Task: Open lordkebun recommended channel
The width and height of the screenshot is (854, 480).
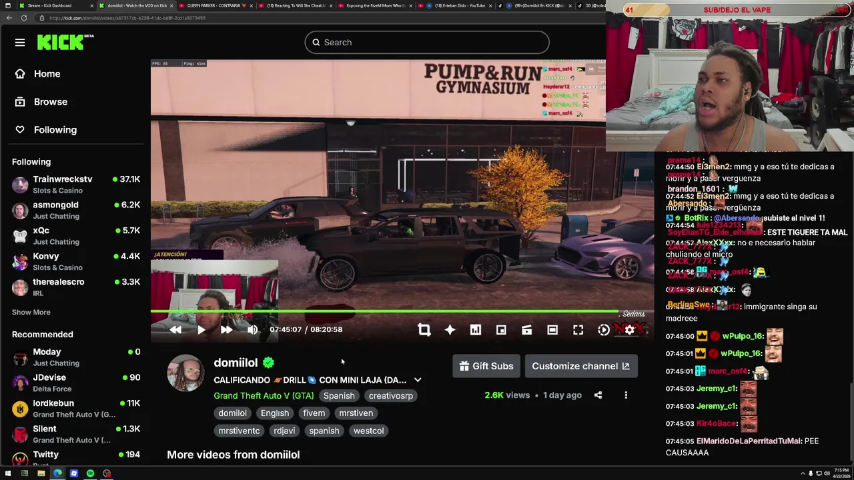Action: 75,409
